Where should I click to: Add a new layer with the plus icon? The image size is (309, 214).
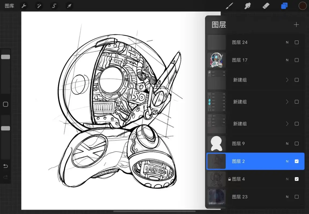[x=296, y=25]
